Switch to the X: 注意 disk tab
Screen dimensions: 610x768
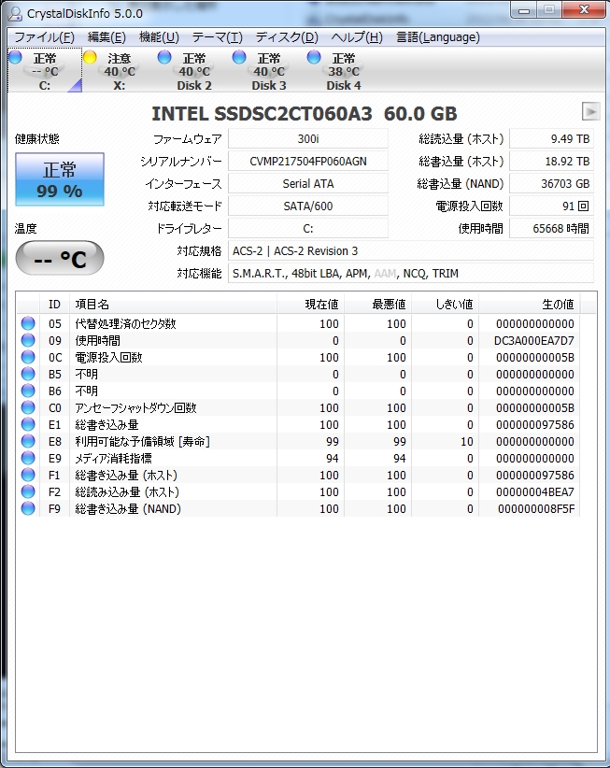[x=119, y=71]
